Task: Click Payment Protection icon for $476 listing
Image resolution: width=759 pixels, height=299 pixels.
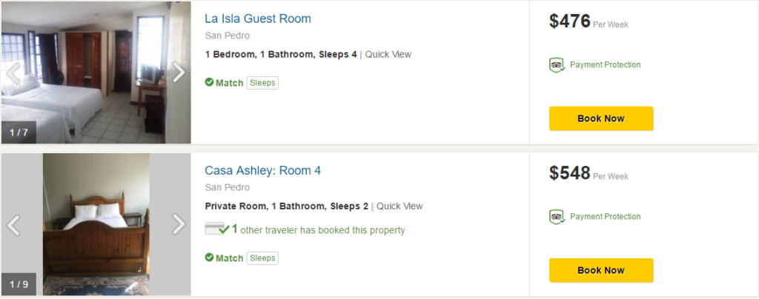Action: [x=557, y=65]
